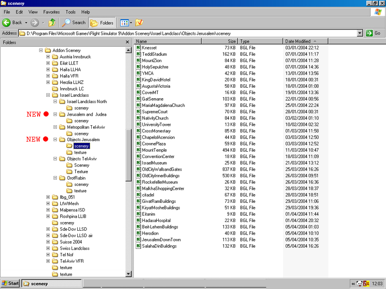Click the folder tree scroll up arrow
The width and height of the screenshot is (386, 289).
pyautogui.click(x=128, y=50)
